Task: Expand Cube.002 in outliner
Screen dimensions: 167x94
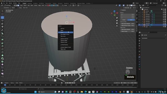Action: 142,16
